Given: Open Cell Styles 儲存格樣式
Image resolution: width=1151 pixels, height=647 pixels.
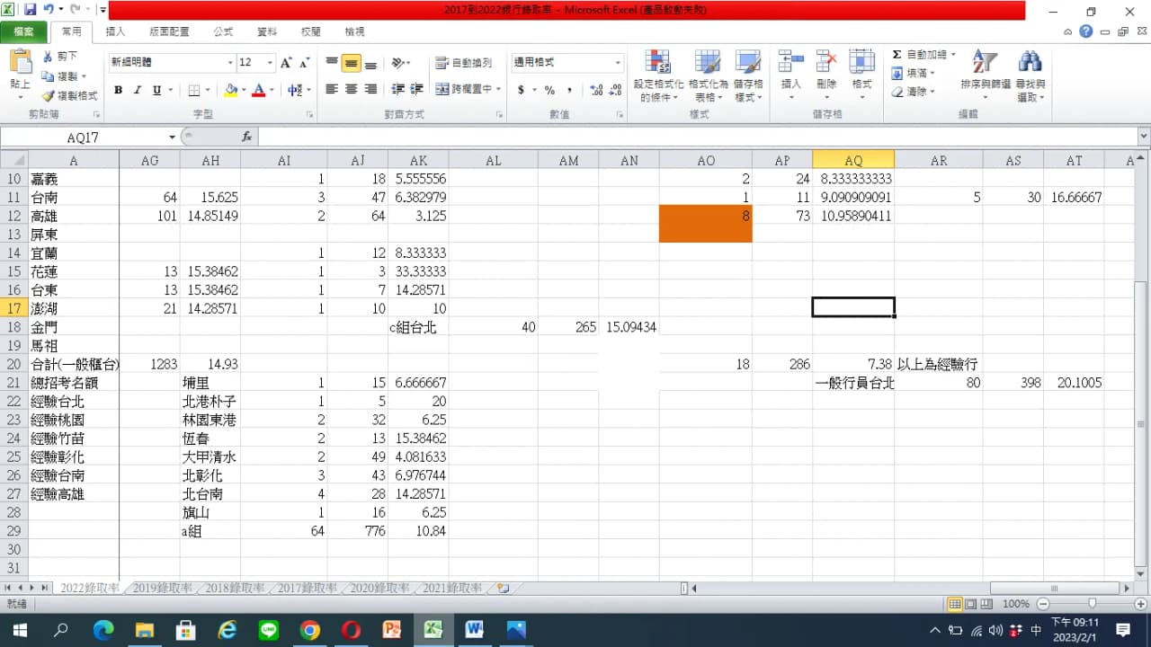Looking at the screenshot, I should click(x=748, y=75).
